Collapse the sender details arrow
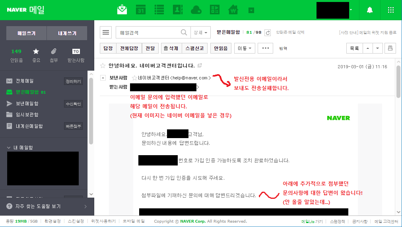Viewport: 402px width, 227px height. click(103, 77)
